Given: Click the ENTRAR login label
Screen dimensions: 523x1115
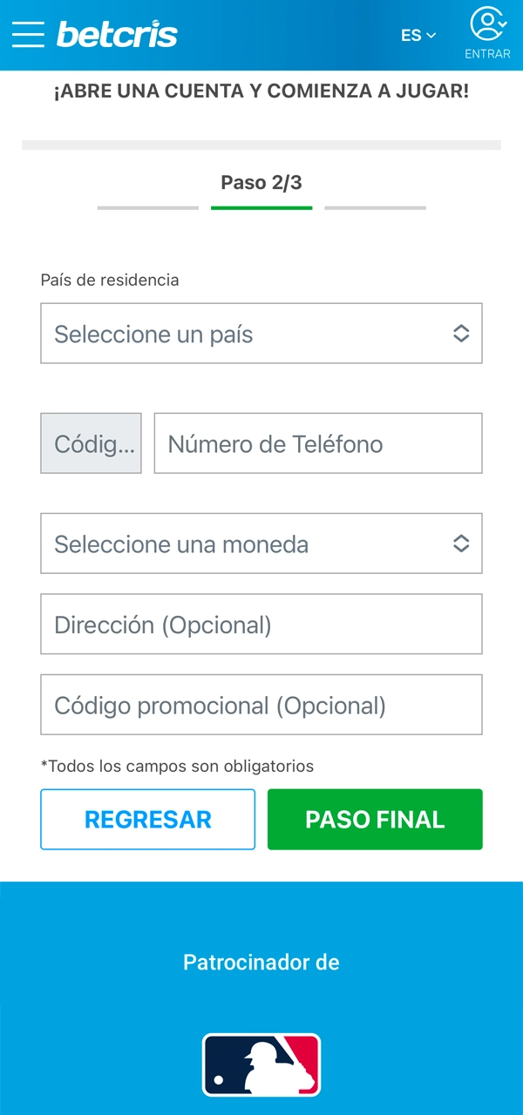Looking at the screenshot, I should [486, 53].
